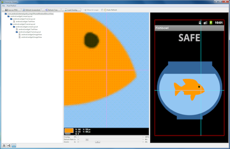Select the first android.widget.LinearLayout tree row
The image size is (230, 149).
(x=20, y=16)
